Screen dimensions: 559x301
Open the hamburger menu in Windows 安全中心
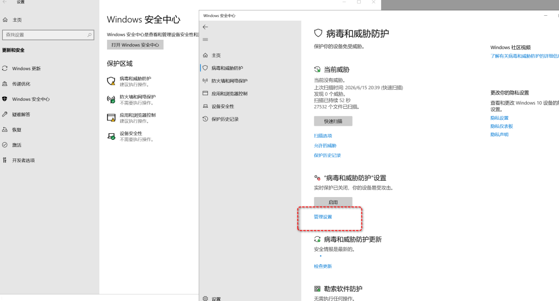205,39
